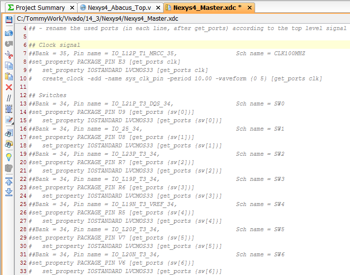This screenshot has height=275, width=350.
Task: Click the Verilog file icon on Abacus tab
Action: click(x=83, y=7)
